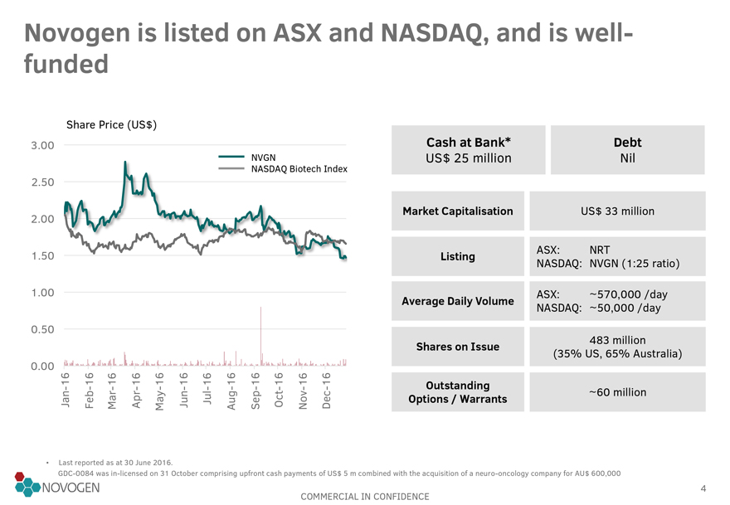
Task: Click the US$ 33 million value cell
Action: (617, 211)
